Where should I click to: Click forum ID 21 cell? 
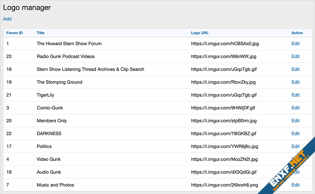9,95
